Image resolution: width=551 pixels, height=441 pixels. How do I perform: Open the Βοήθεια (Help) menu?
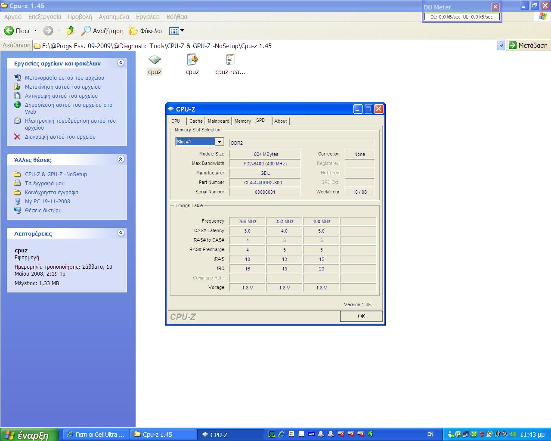tap(176, 17)
